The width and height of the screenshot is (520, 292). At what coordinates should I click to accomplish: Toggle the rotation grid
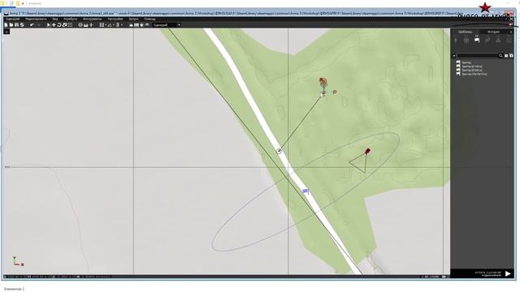click(110, 25)
